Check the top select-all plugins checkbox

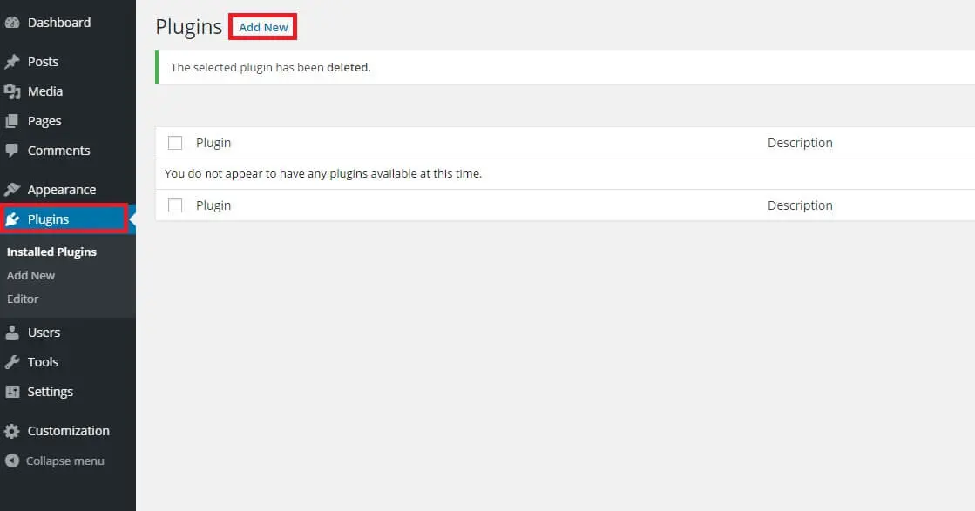coord(175,142)
